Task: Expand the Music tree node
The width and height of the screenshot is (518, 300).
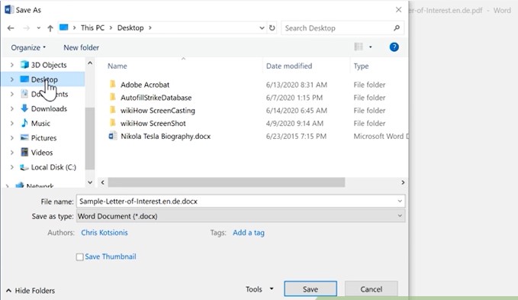Action: 12,123
